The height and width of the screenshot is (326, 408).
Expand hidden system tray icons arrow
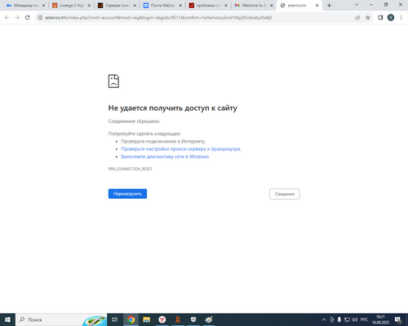pos(324,319)
